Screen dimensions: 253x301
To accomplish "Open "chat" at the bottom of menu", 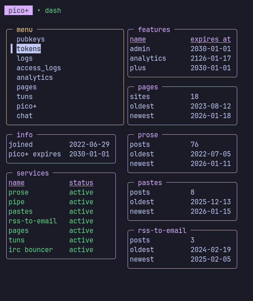I will point(25,116).
